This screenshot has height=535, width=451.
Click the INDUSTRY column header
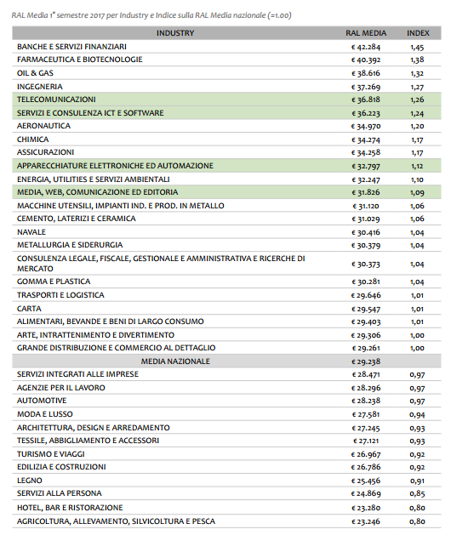click(x=175, y=33)
